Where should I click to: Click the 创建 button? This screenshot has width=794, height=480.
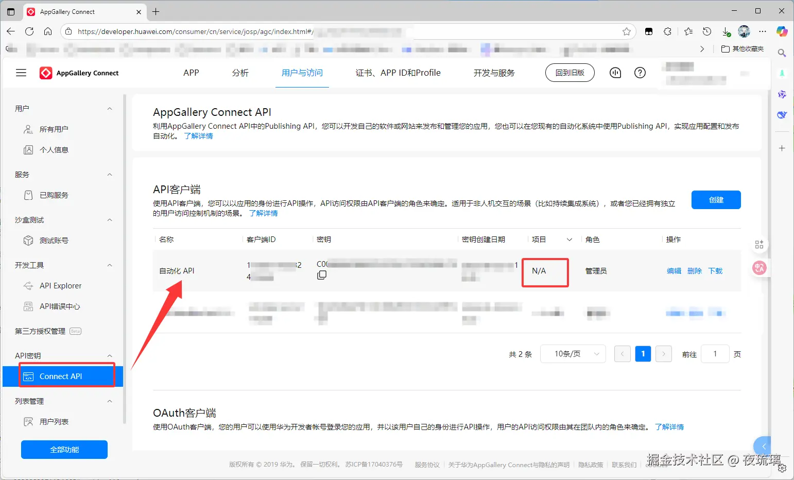[x=716, y=200]
